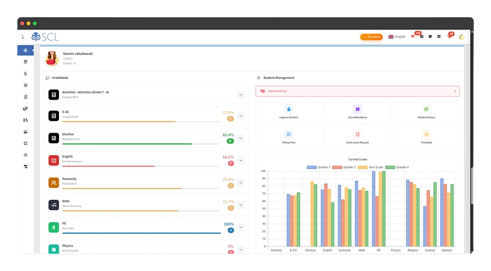Click the 71.8% grade for E-SS
Viewport: 491px width, 271px height.
coord(228,113)
